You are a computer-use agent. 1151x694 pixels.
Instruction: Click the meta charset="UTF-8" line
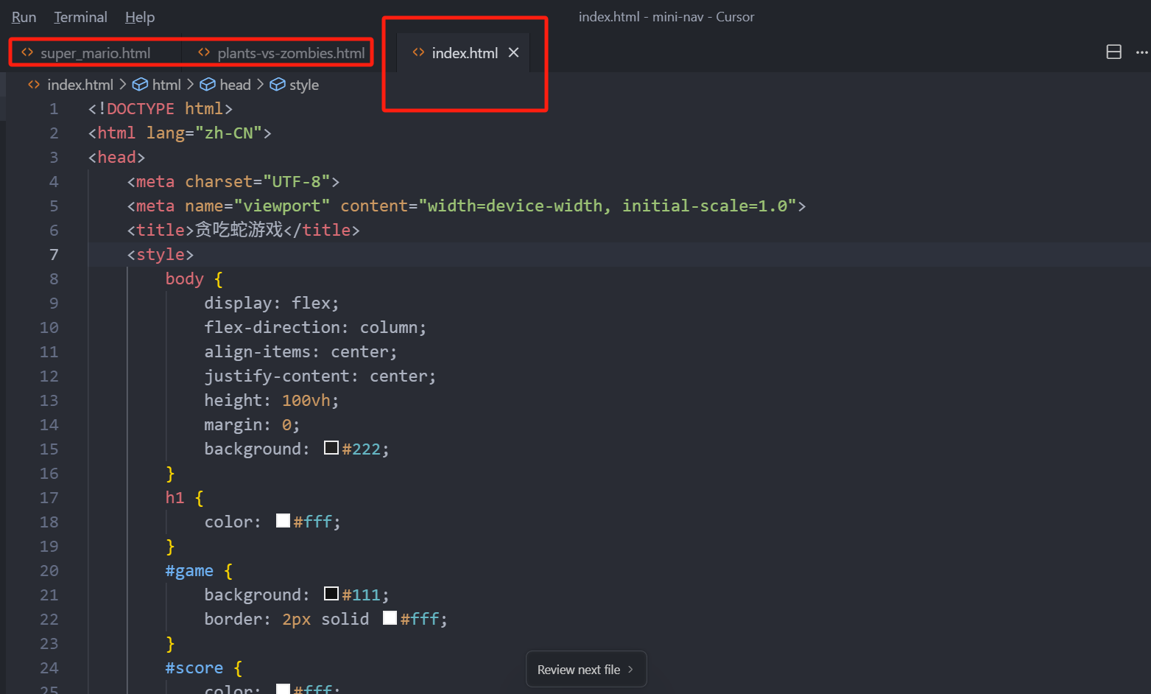(x=233, y=181)
